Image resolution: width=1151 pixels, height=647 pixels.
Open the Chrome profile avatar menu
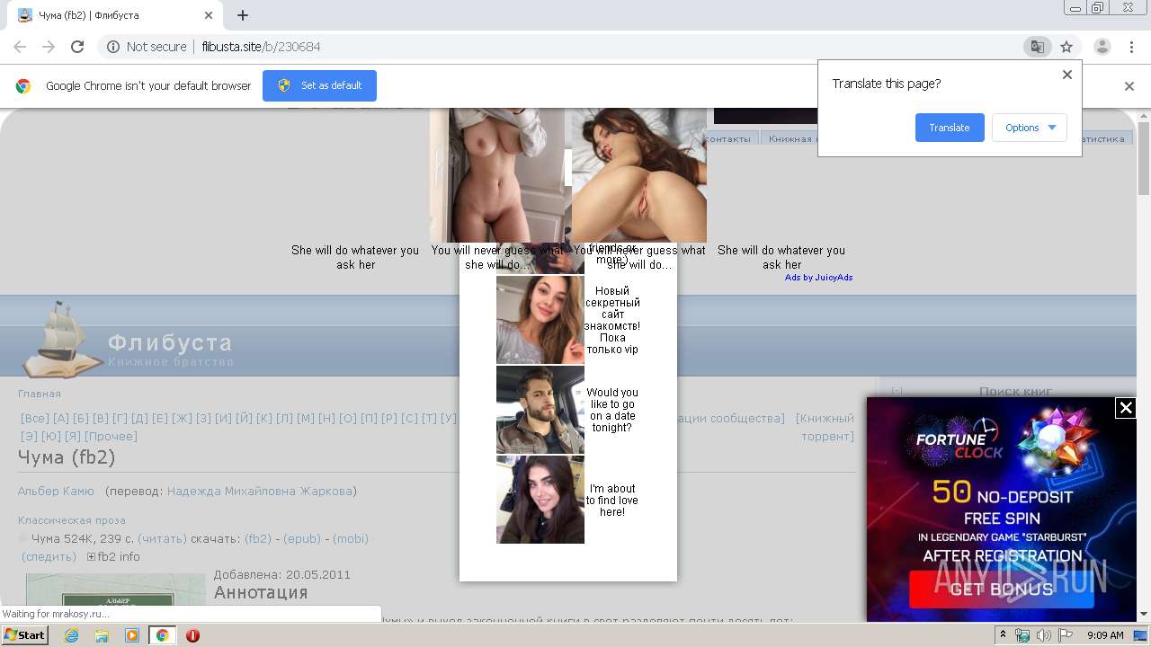pos(1102,47)
